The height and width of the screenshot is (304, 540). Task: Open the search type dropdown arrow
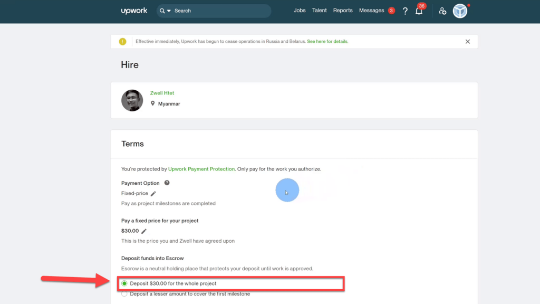pos(169,11)
